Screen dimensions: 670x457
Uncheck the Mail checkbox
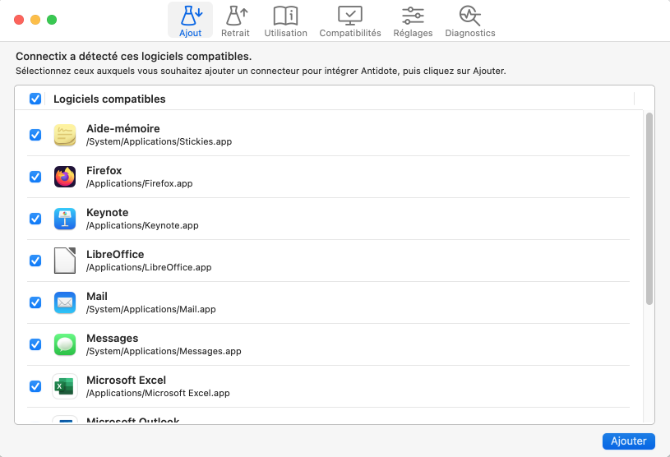(x=35, y=302)
